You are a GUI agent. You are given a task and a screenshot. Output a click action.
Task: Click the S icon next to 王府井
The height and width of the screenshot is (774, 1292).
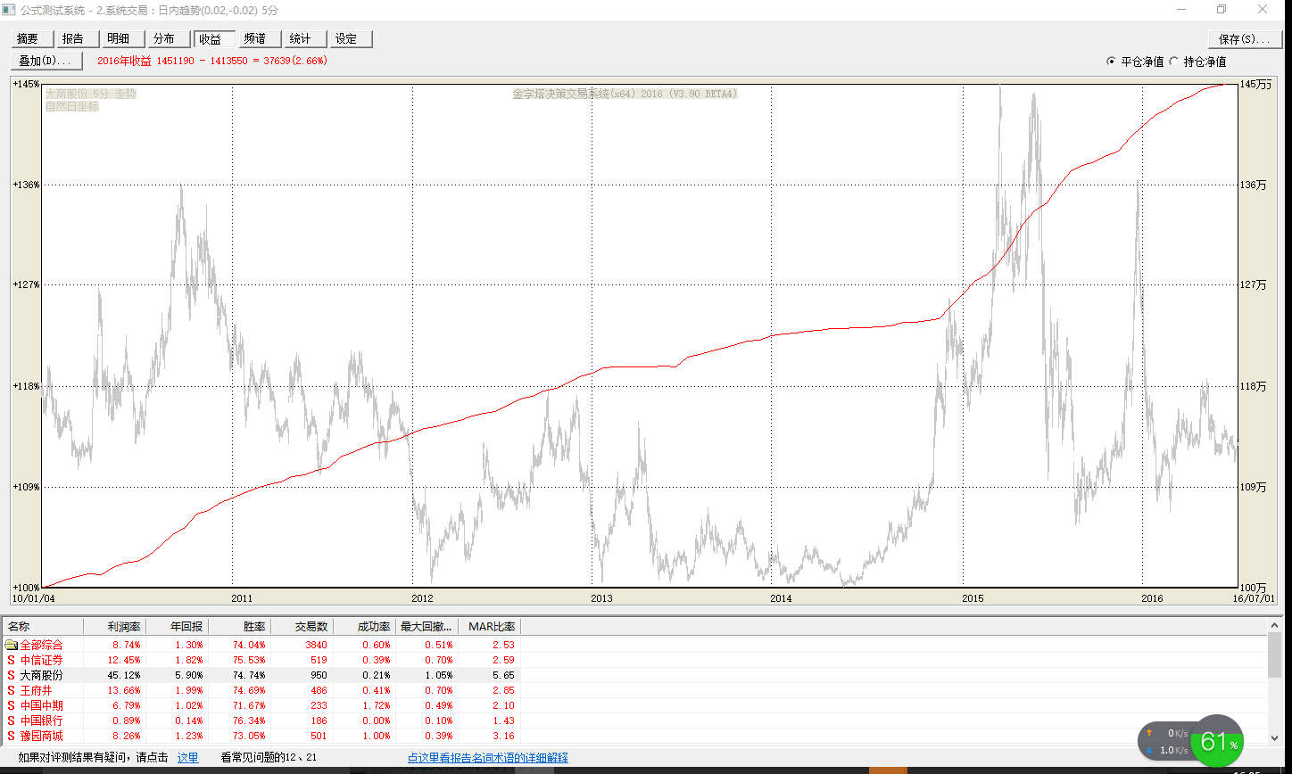click(x=11, y=690)
